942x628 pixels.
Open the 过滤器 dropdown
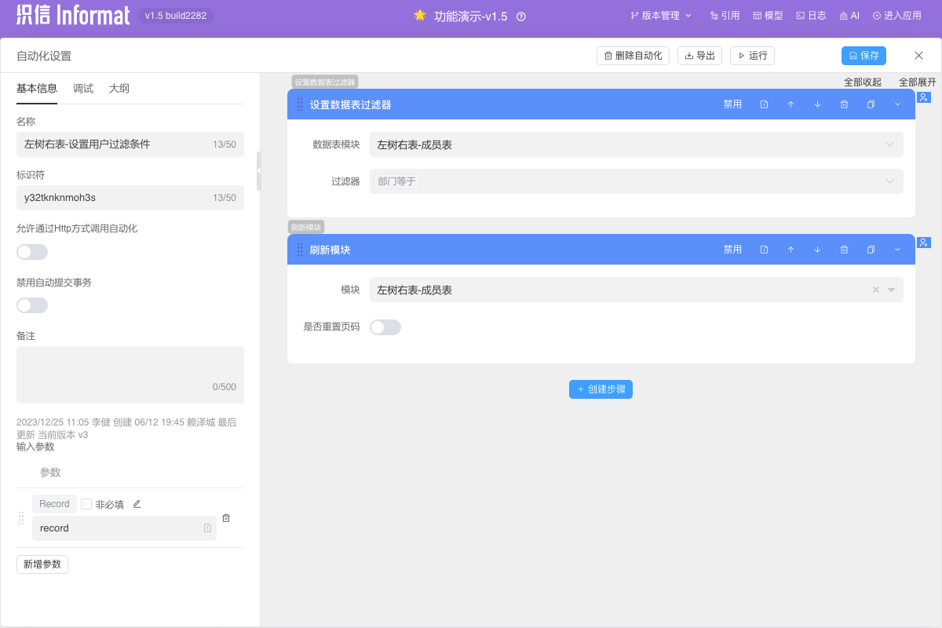pyautogui.click(x=636, y=181)
